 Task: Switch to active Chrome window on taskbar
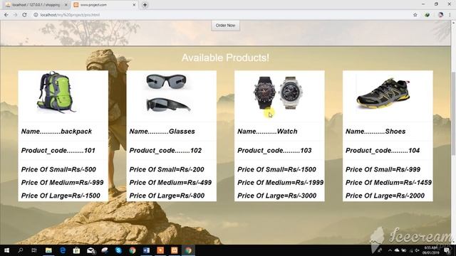point(188,250)
